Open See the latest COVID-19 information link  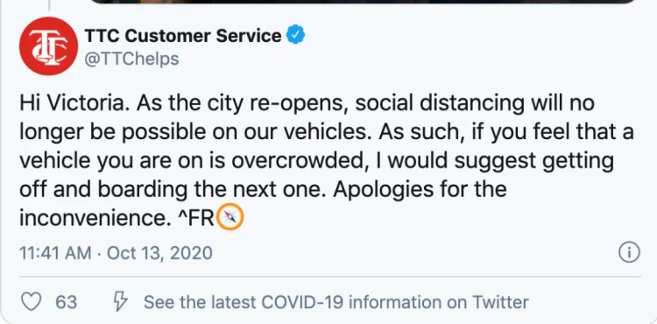pyautogui.click(x=336, y=302)
